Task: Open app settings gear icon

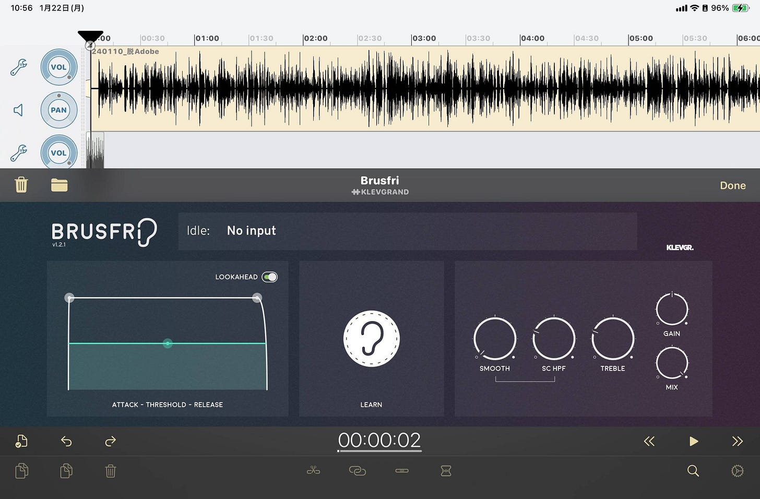Action: [x=737, y=471]
